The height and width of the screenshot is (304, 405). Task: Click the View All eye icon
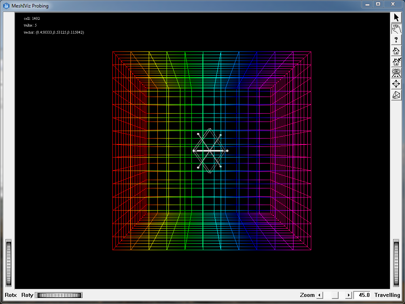tap(396, 73)
